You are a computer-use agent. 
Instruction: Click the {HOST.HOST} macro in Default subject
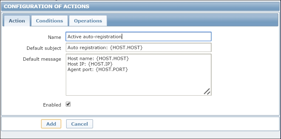click(x=127, y=48)
